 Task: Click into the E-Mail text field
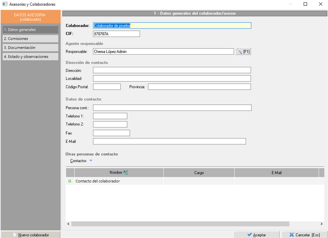point(169,141)
